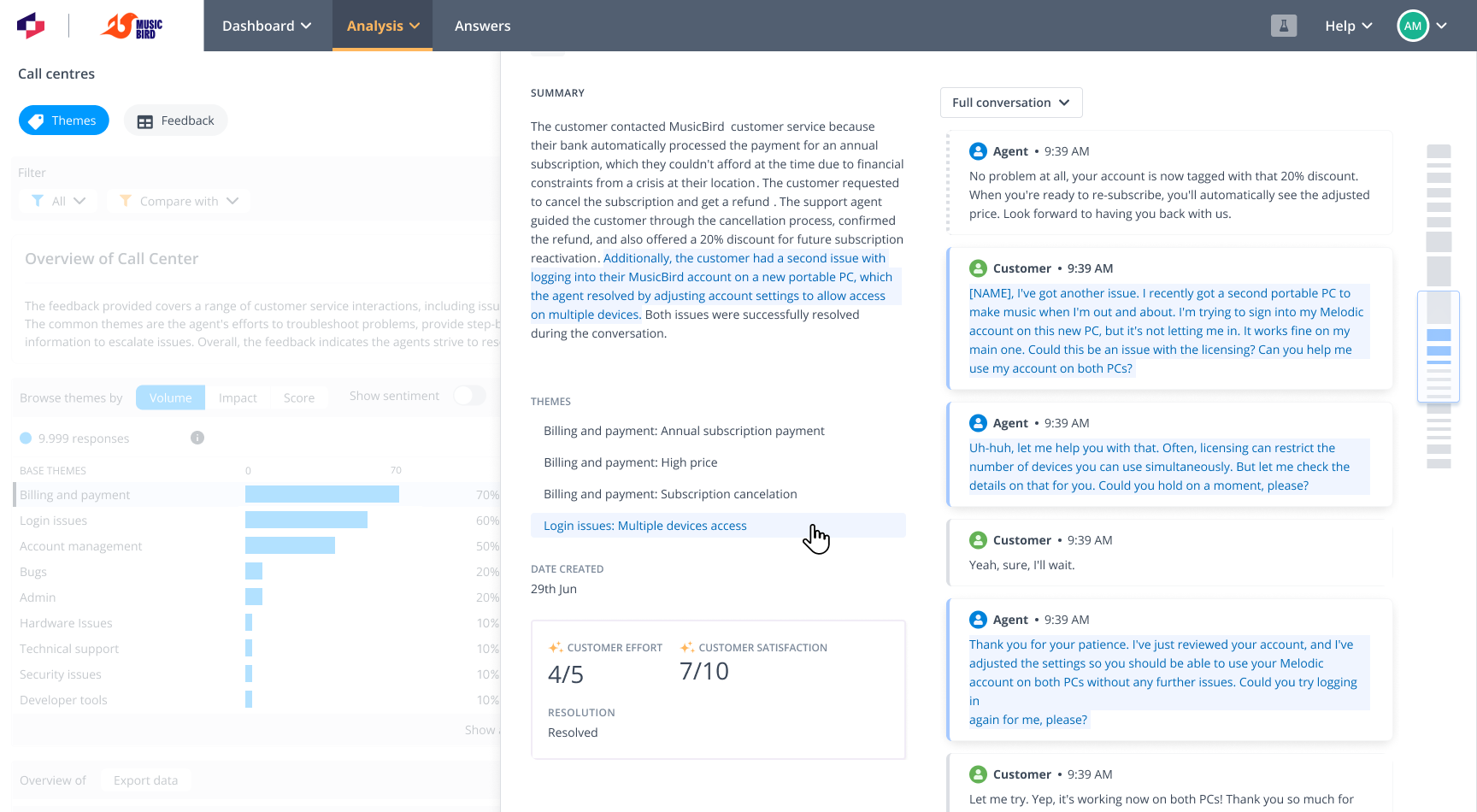
Task: Click the 29th Jun date created value
Action: (554, 589)
